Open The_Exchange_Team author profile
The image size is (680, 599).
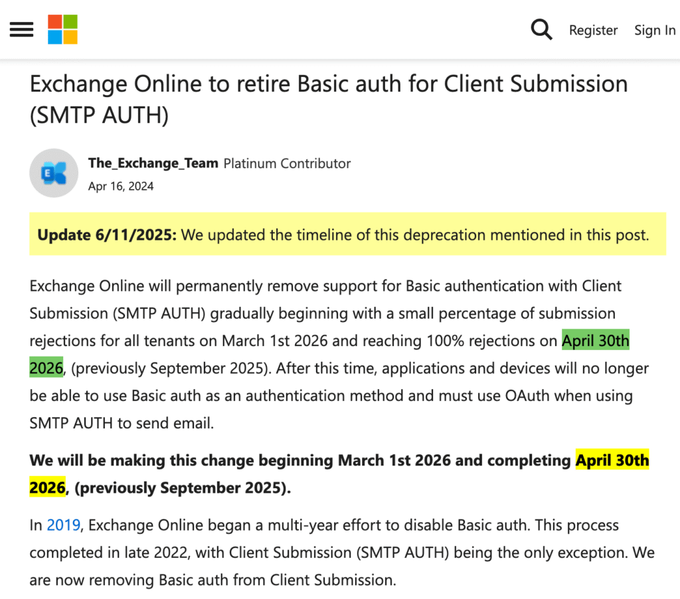153,163
